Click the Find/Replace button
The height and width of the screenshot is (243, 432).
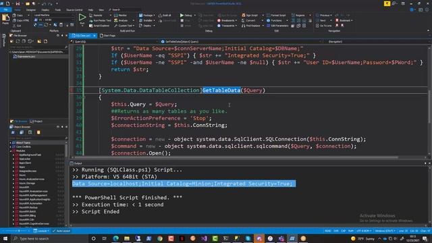(x=251, y=26)
